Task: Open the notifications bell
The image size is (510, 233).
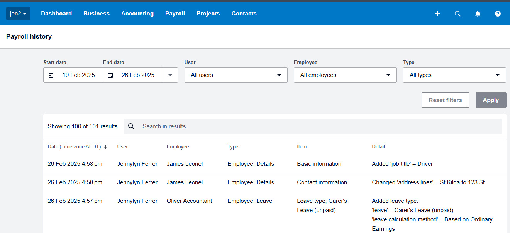Action: click(478, 14)
